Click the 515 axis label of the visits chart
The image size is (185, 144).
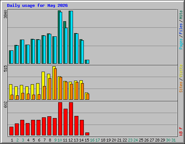(5, 68)
